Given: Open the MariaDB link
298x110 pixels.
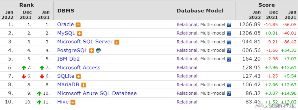Looking at the screenshot, I should (x=68, y=85).
